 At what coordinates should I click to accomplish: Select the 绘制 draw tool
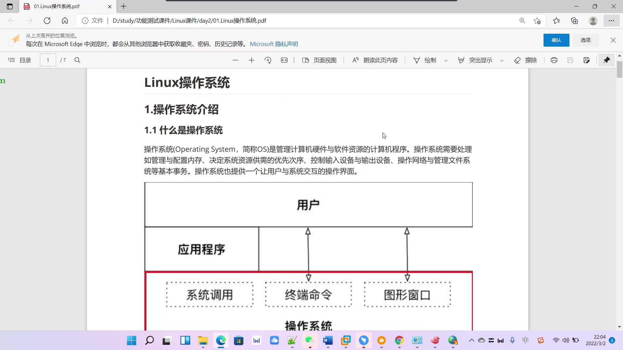click(x=425, y=60)
